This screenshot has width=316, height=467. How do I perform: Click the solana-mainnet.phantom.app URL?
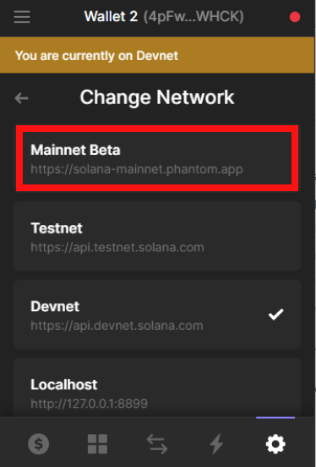point(137,169)
